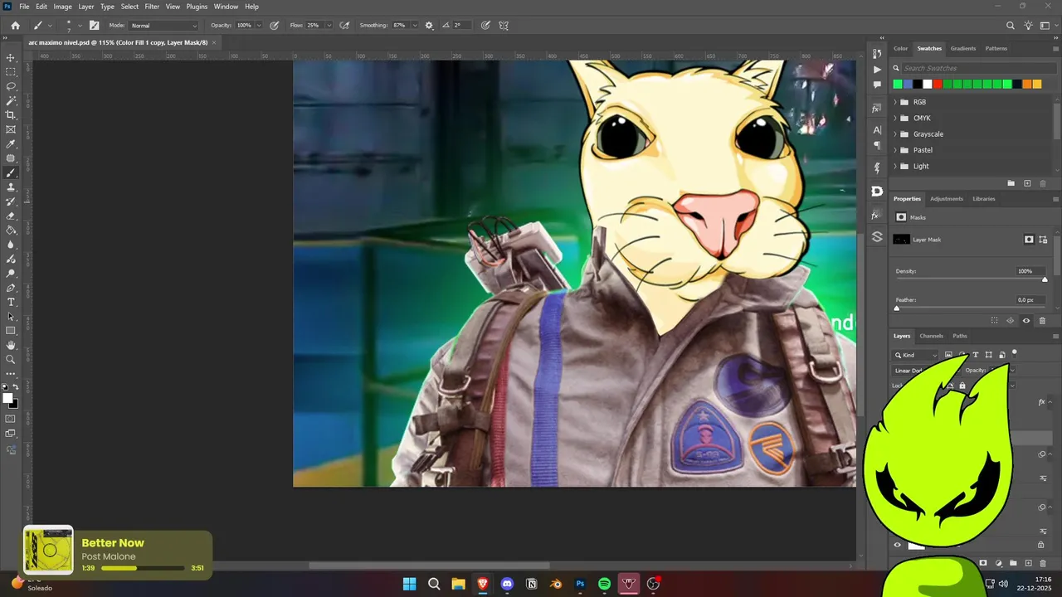This screenshot has width=1062, height=597.
Task: Expand the Grayscale swatch group
Action: pyautogui.click(x=895, y=134)
